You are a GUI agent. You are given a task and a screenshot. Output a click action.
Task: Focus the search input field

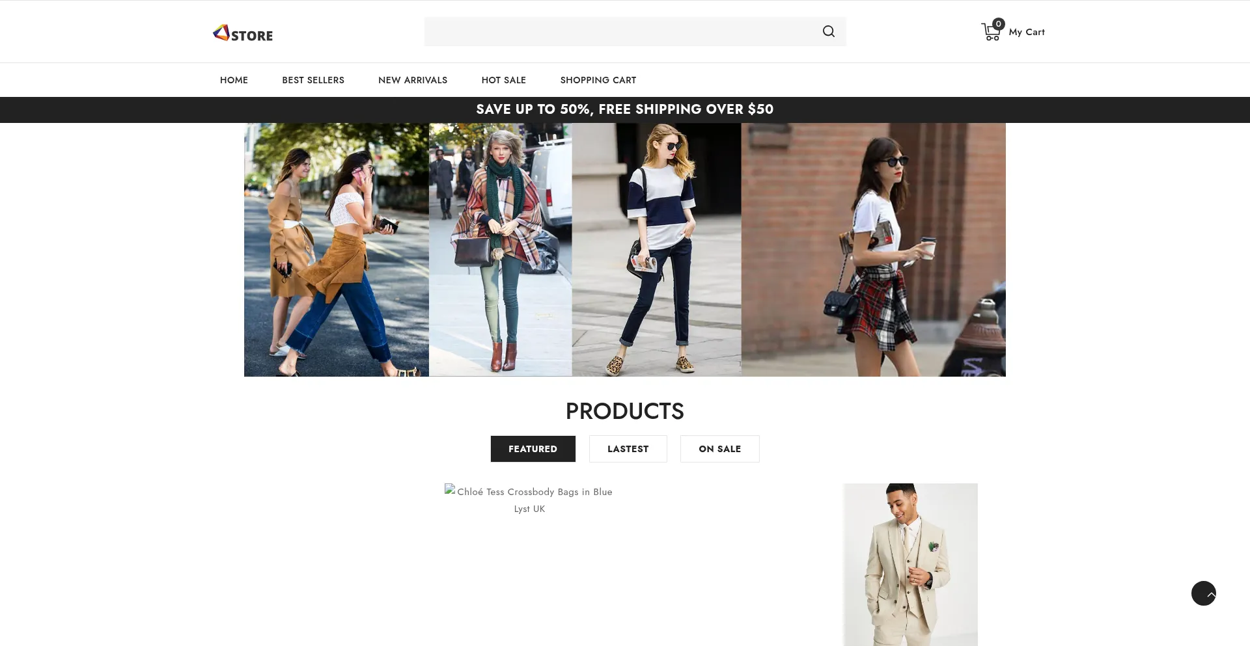click(x=618, y=32)
